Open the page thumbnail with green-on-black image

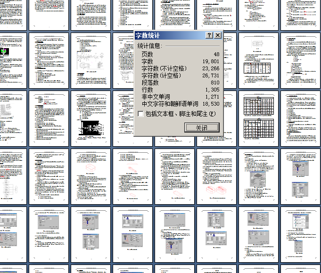pyautogui.click(x=12, y=61)
